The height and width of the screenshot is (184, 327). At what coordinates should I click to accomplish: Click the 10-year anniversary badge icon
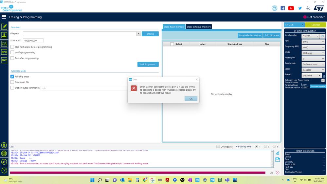274,8
